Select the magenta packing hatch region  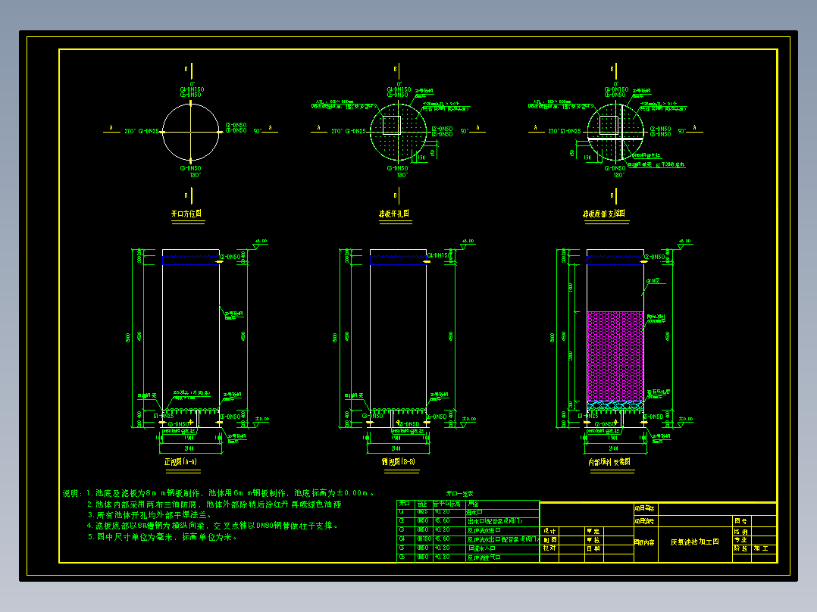tap(615, 356)
